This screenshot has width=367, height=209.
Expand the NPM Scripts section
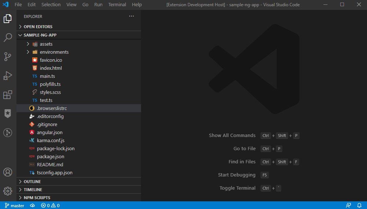click(x=79, y=198)
